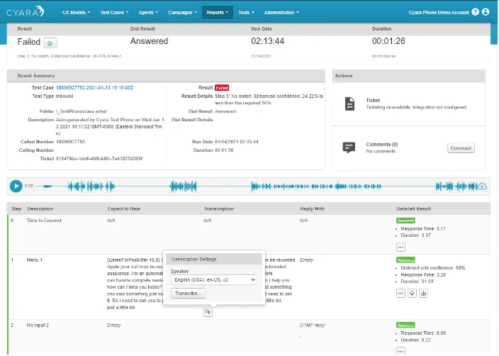Seek in the audio waveform timeline
Viewport: 499px width, 356px height.
pyautogui.click(x=254, y=187)
